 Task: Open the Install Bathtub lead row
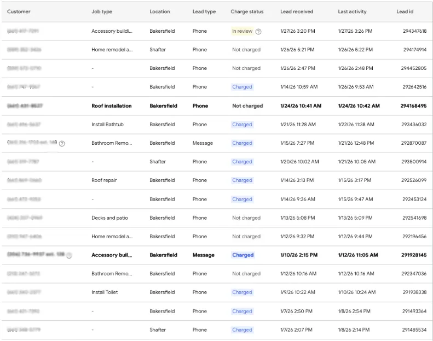pyautogui.click(x=107, y=125)
